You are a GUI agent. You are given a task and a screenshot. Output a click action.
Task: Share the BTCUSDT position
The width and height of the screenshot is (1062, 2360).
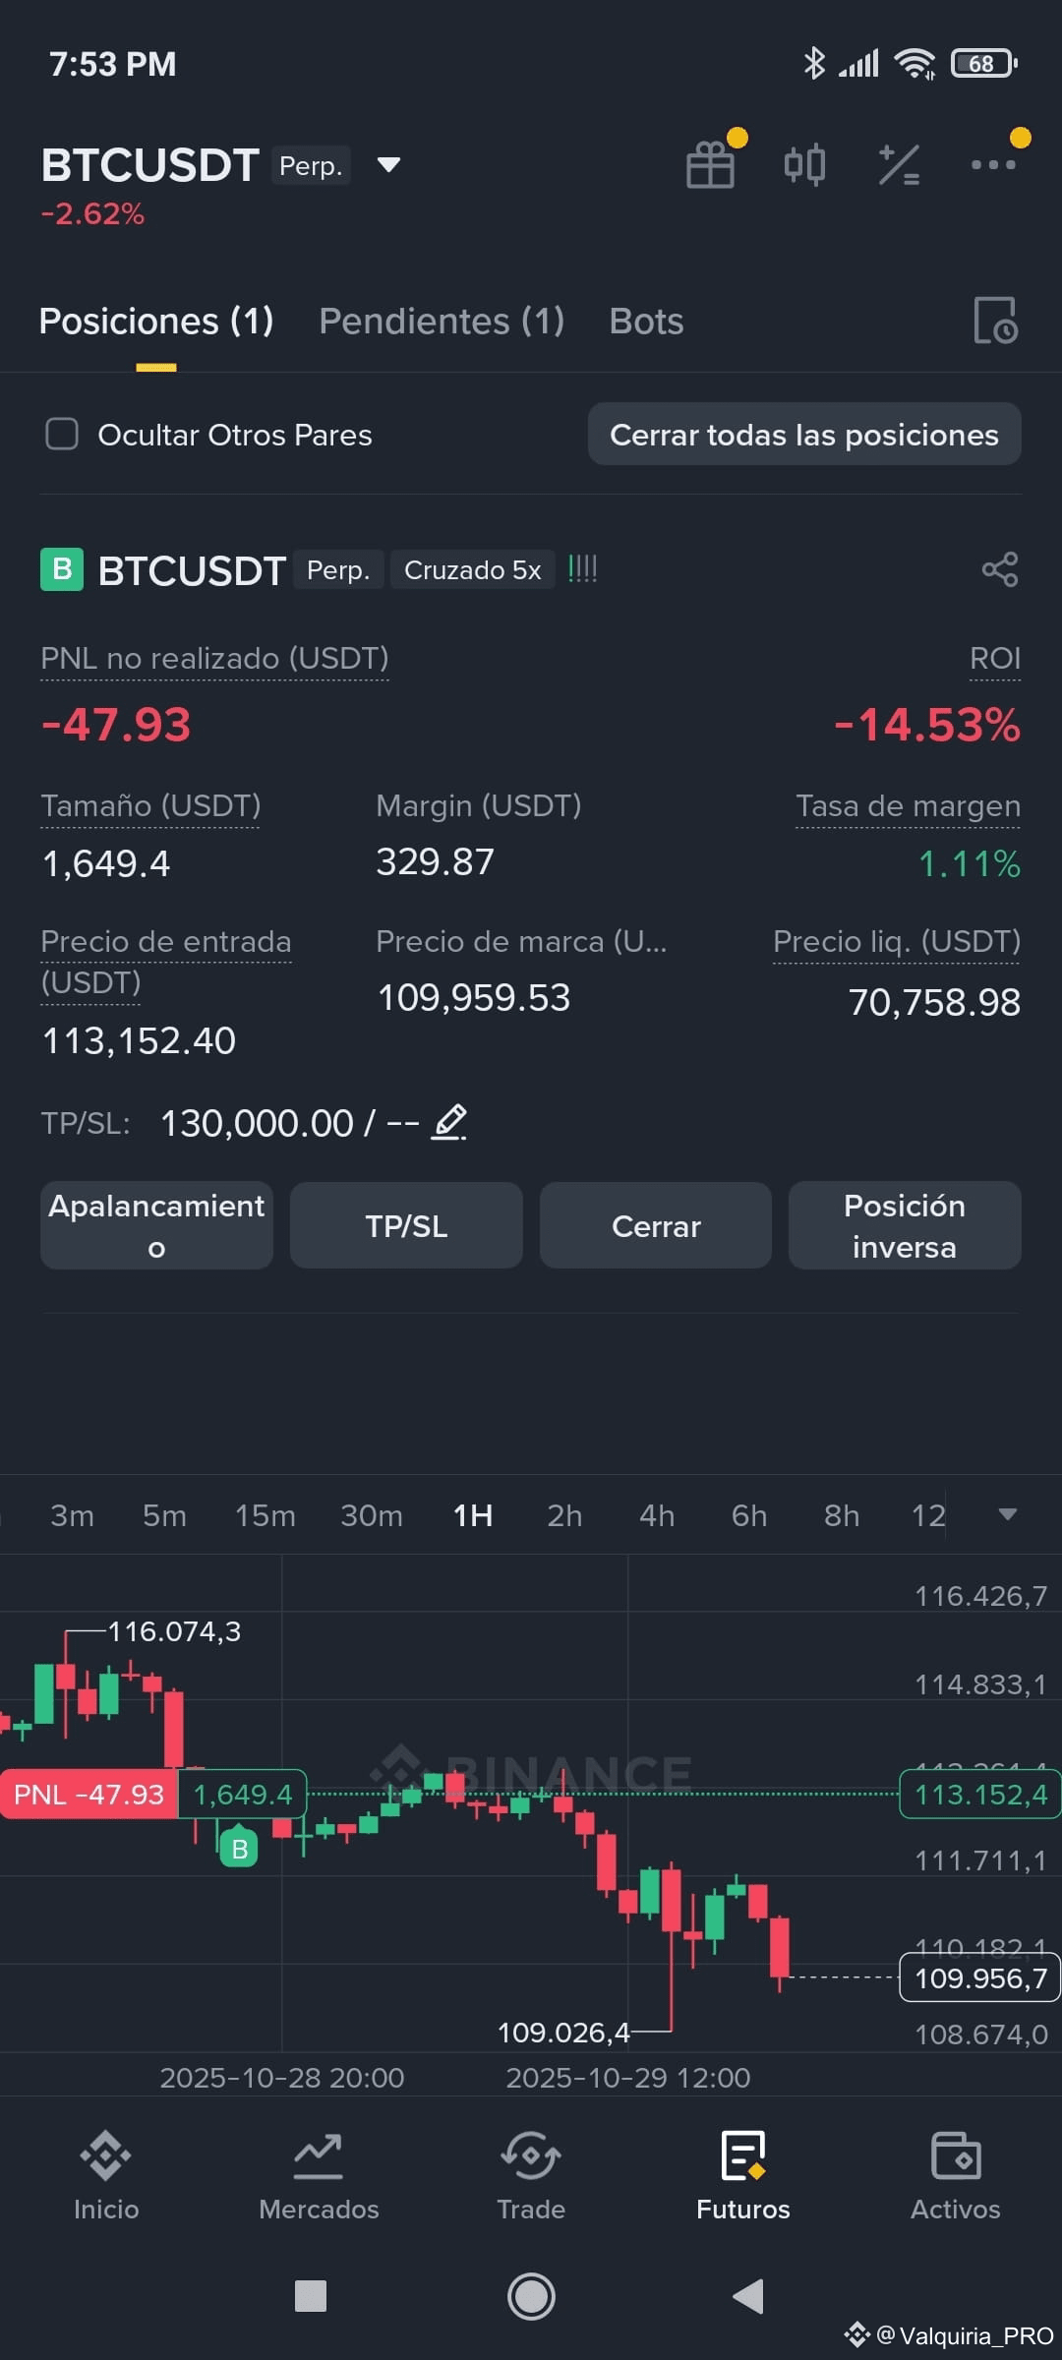(x=1000, y=569)
